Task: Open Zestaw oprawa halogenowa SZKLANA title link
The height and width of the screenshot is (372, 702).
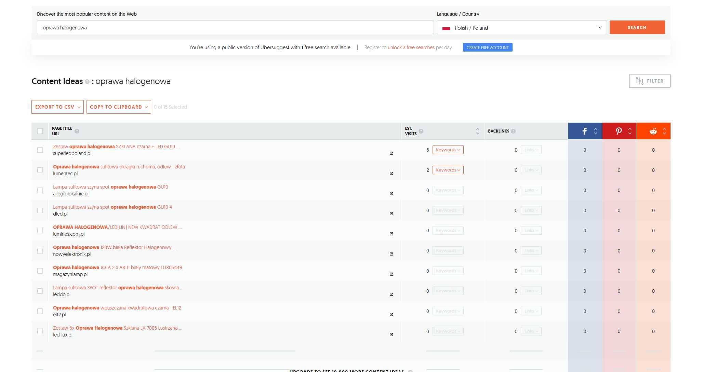Action: (x=116, y=147)
